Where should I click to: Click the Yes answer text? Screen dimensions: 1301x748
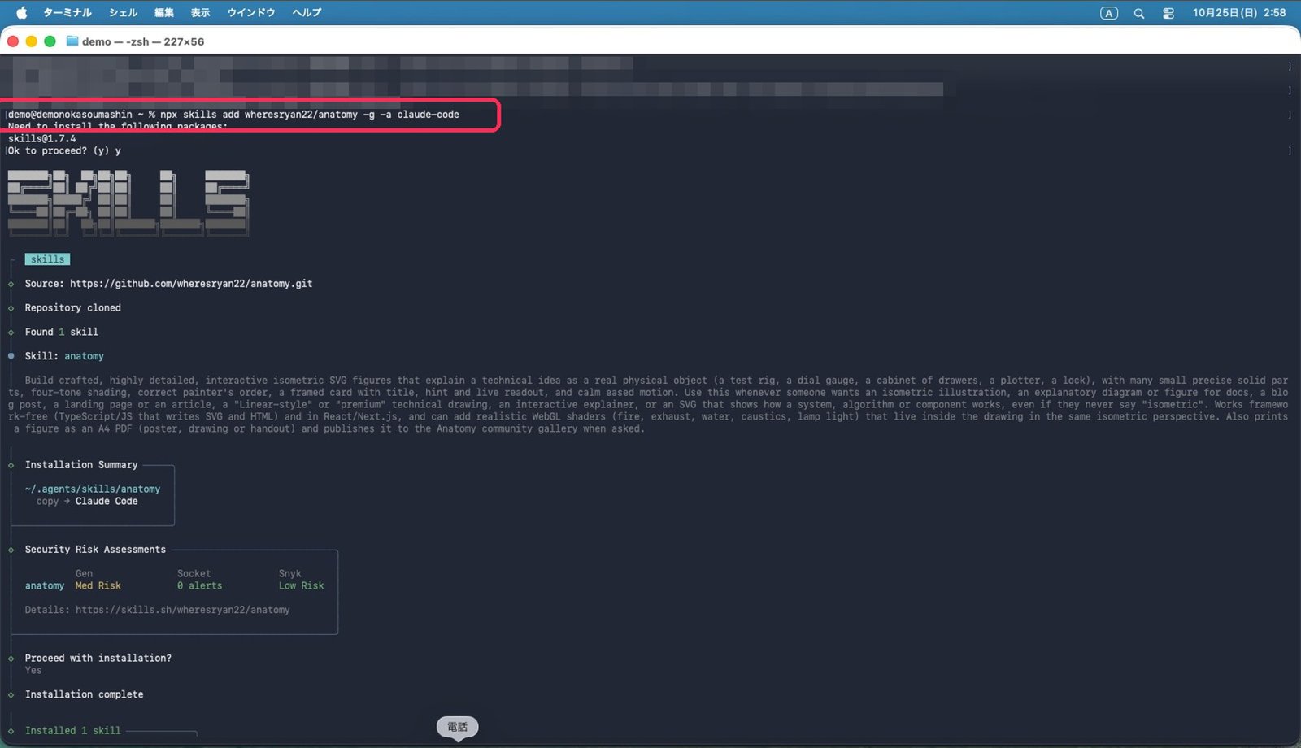pos(33,671)
